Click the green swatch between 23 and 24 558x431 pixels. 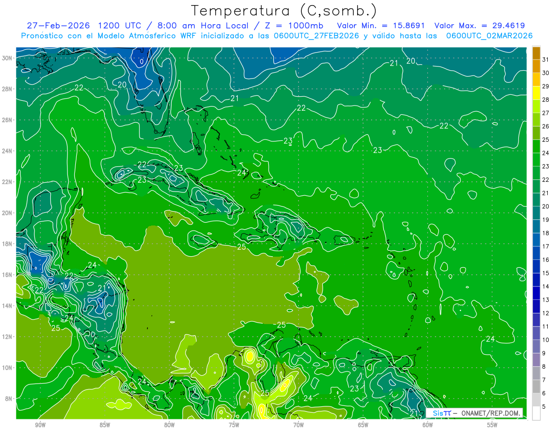click(x=536, y=160)
